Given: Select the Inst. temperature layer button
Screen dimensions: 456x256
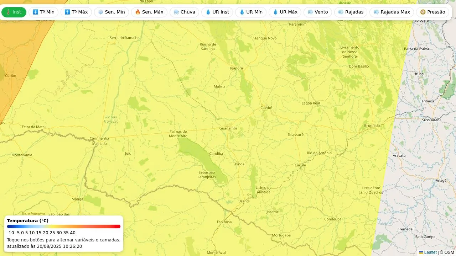Looking at the screenshot, I should click(x=14, y=12).
